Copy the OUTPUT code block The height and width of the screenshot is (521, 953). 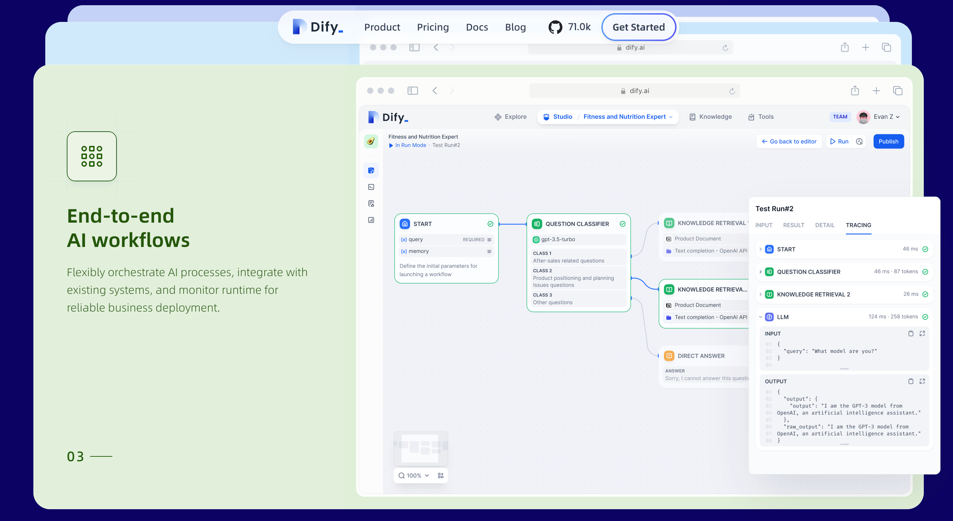pos(911,381)
